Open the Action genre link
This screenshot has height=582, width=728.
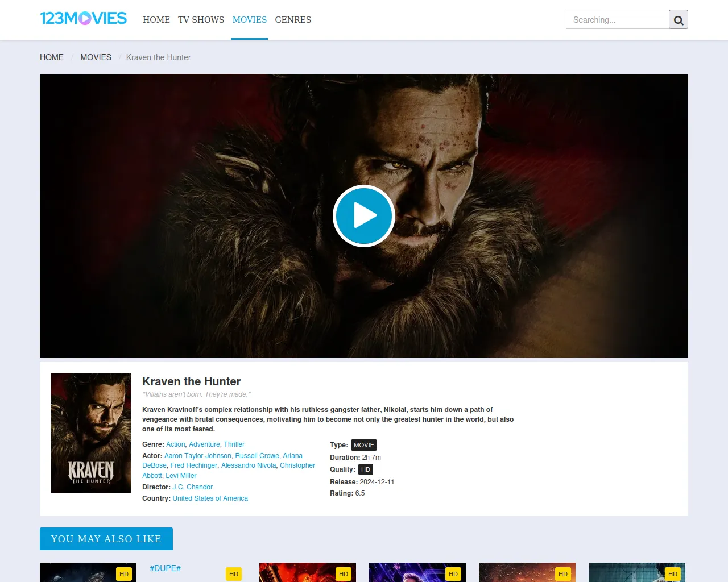tap(176, 444)
